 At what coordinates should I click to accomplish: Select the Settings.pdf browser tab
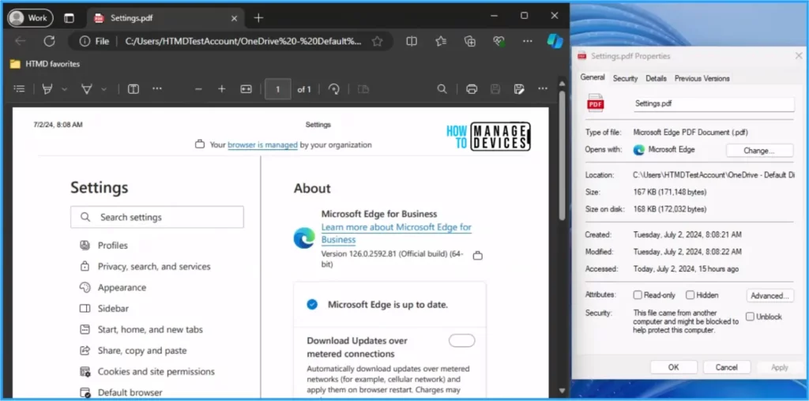164,18
